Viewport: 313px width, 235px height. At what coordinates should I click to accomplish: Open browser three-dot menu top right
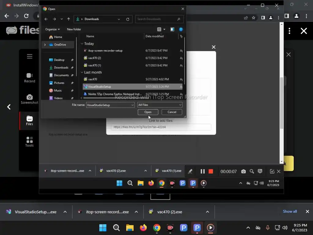click(x=306, y=16)
